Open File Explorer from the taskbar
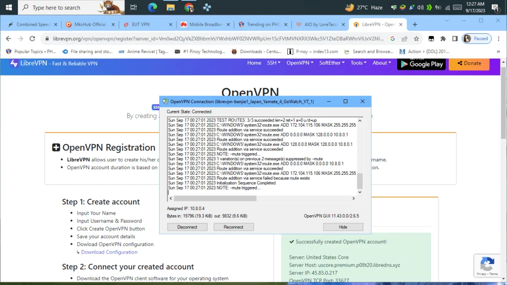The image size is (507, 285). [x=170, y=7]
